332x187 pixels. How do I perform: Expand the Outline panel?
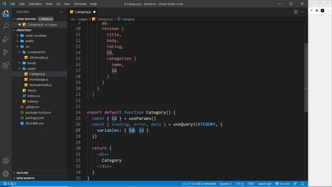click(x=22, y=173)
